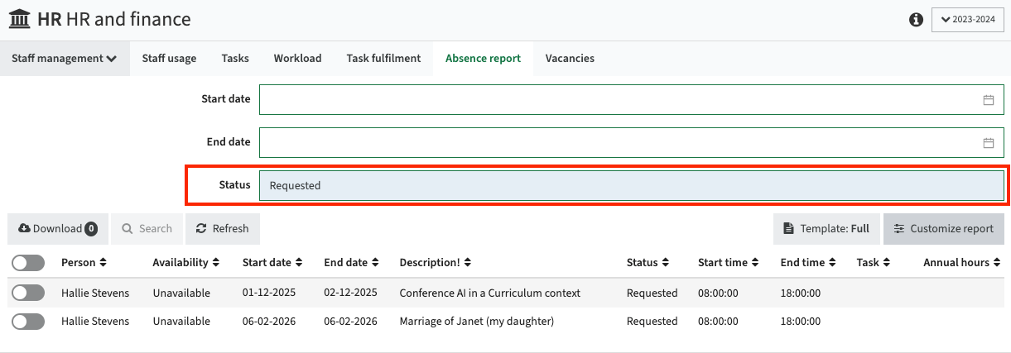Viewport: 1011px width, 353px height.
Task: Toggle the select-all switch in table header
Action: coord(28,263)
